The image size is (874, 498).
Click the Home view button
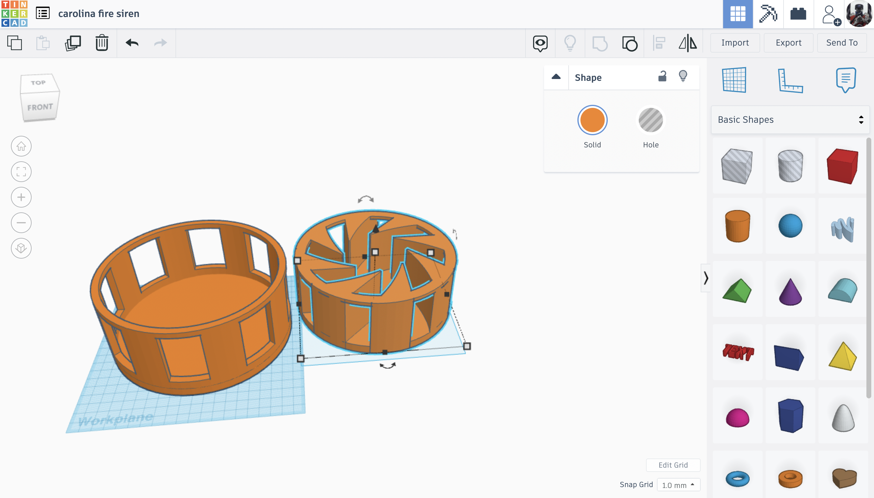click(x=21, y=146)
